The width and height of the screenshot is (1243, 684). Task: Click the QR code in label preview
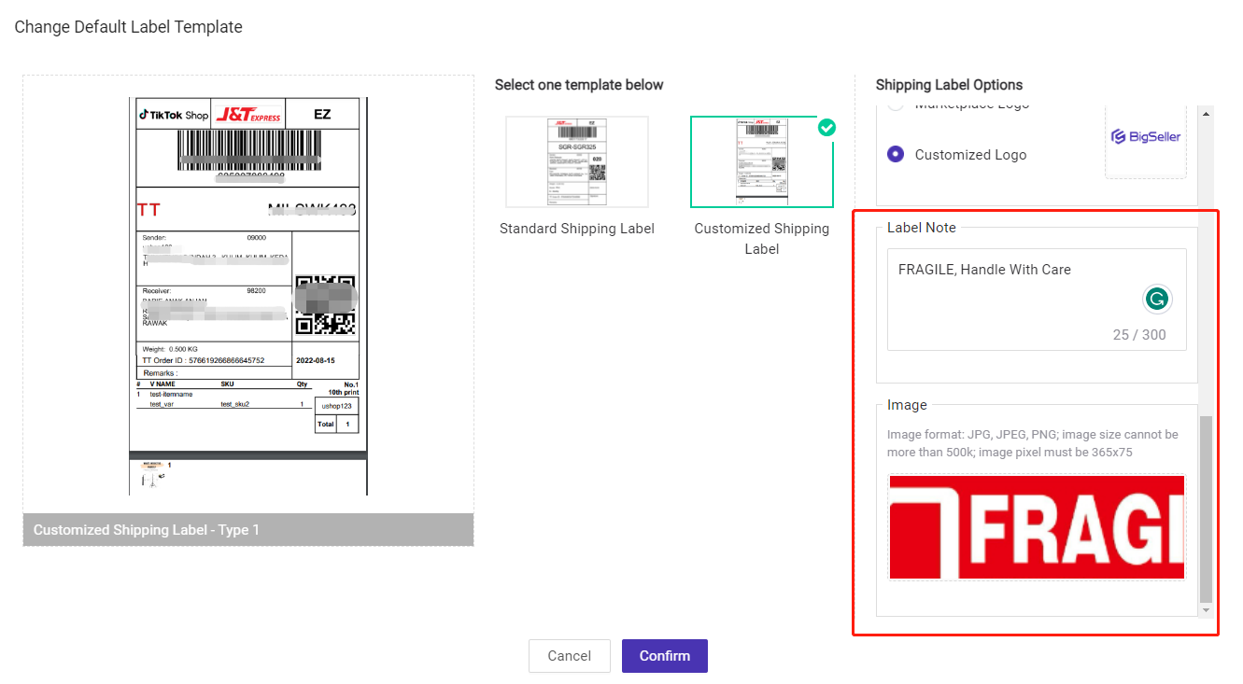325,305
